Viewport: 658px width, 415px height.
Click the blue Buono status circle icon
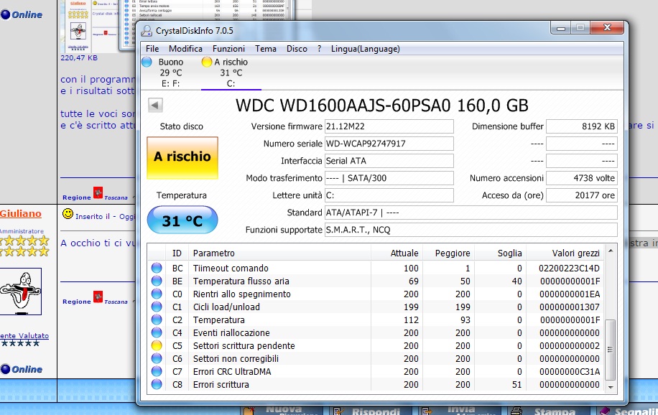tap(147, 62)
